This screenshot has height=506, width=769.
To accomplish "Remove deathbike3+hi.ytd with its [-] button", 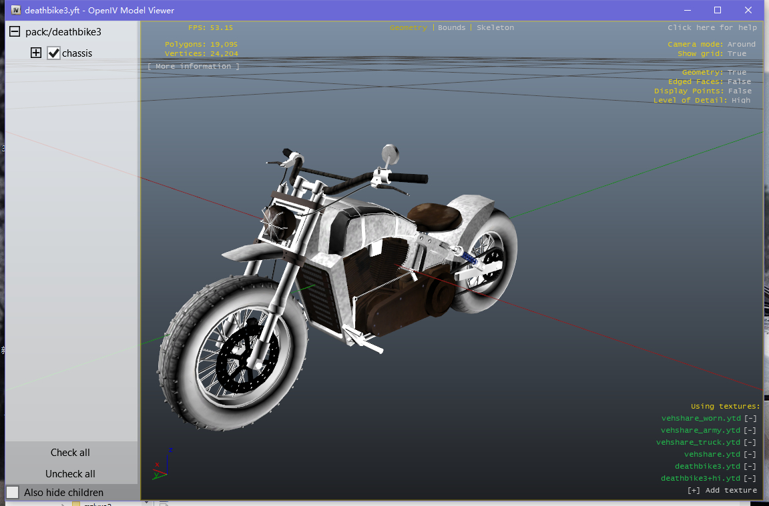I will pos(750,478).
